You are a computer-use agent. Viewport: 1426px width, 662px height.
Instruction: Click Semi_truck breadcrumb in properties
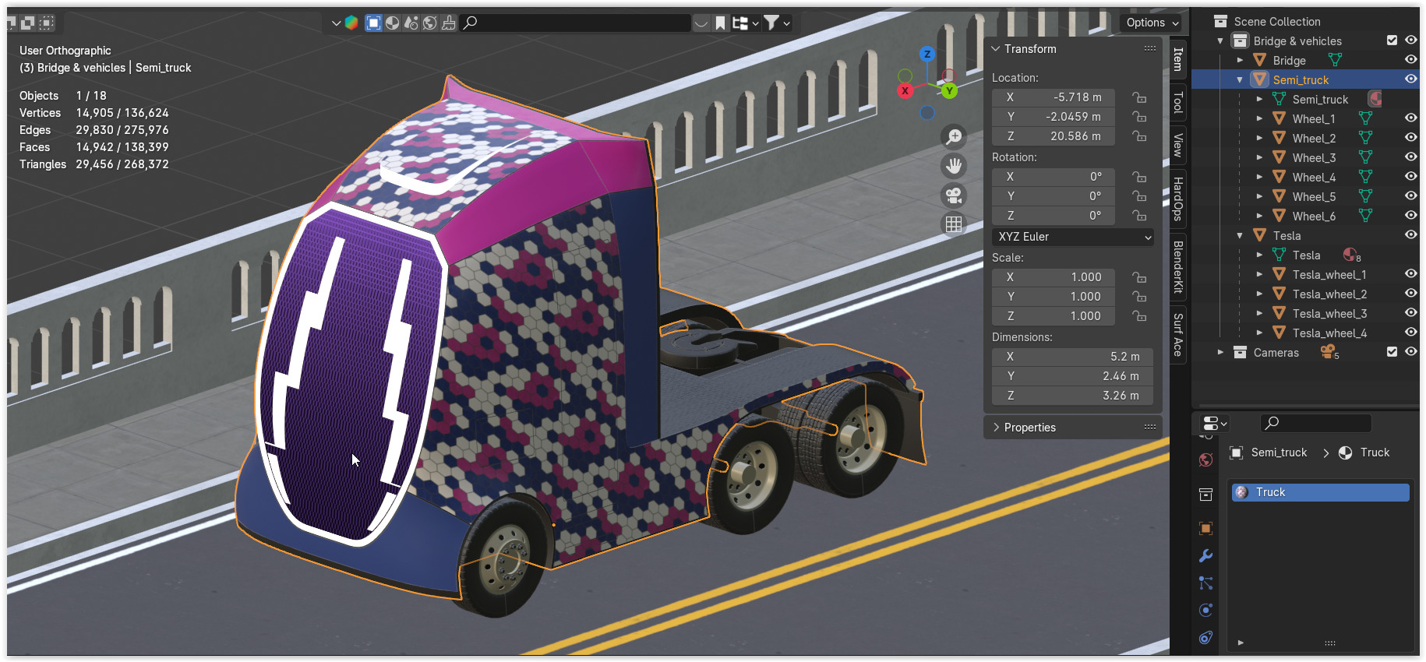(x=1279, y=452)
